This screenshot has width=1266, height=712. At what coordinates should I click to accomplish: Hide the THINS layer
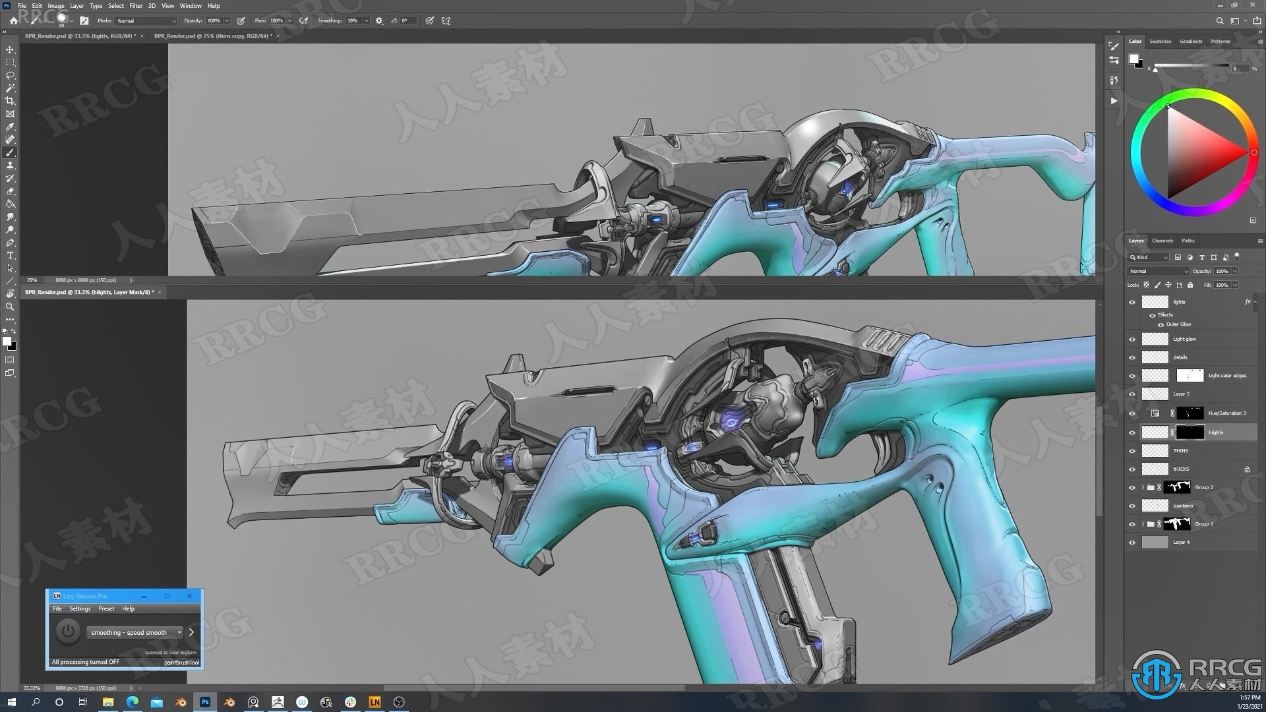click(1132, 451)
